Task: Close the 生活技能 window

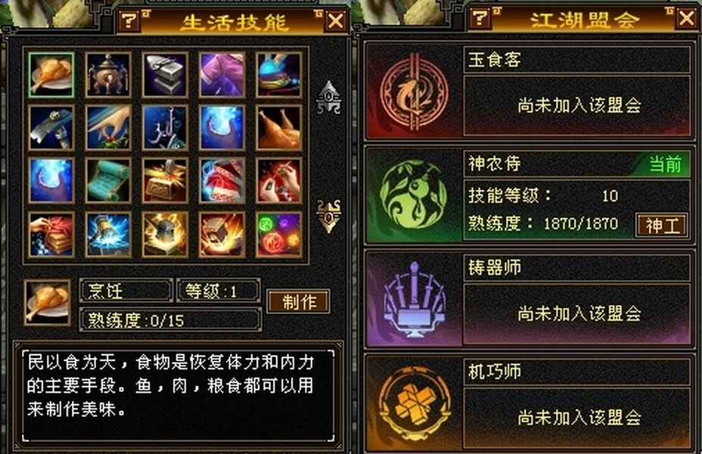Action: click(336, 20)
